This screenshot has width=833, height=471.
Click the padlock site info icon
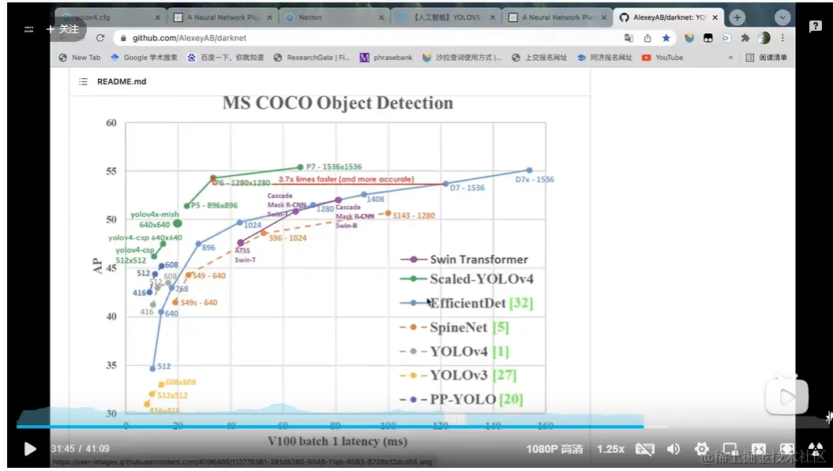123,38
